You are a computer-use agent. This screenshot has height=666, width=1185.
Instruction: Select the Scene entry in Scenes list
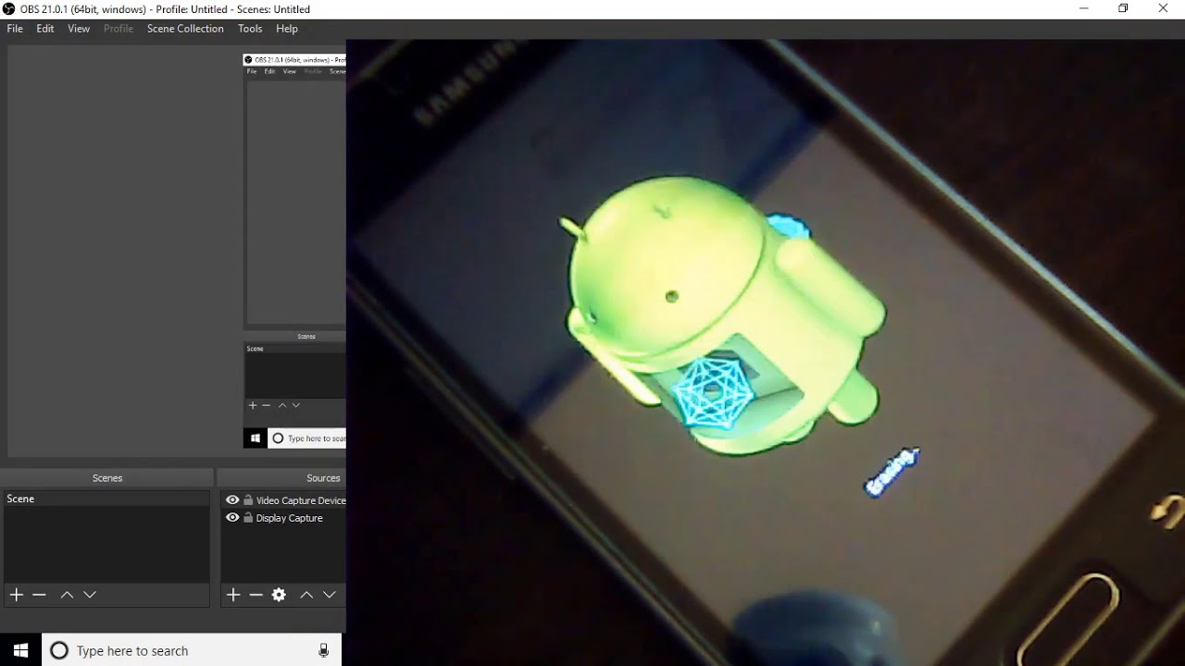pos(106,499)
